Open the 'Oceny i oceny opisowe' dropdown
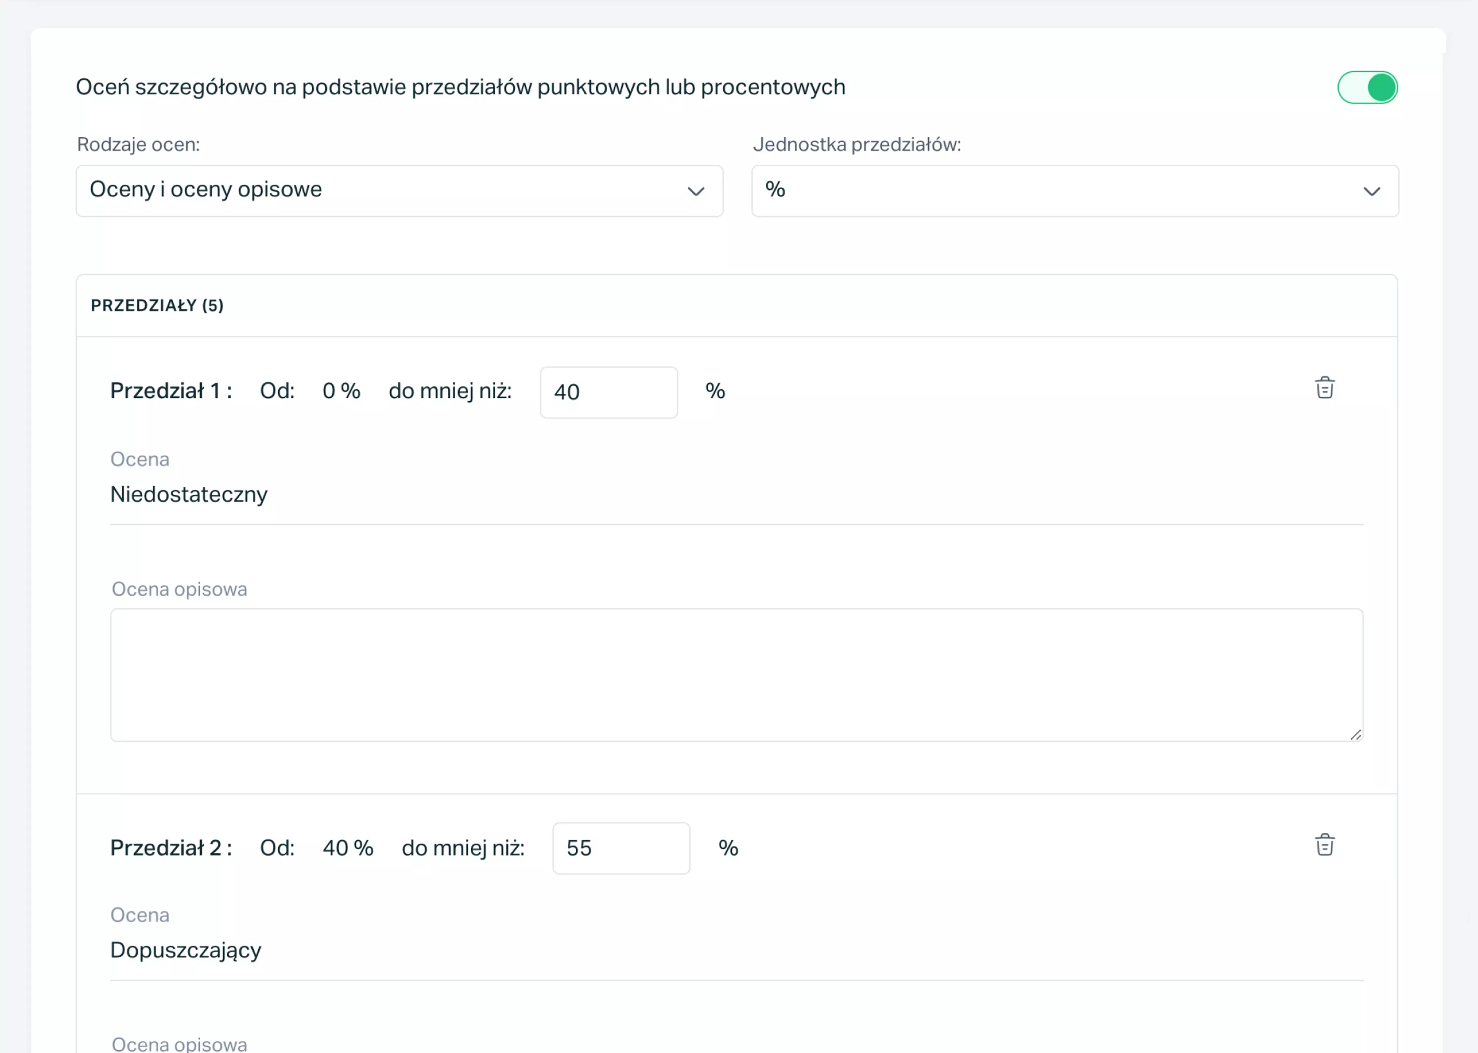Image resolution: width=1478 pixels, height=1053 pixels. pos(400,190)
